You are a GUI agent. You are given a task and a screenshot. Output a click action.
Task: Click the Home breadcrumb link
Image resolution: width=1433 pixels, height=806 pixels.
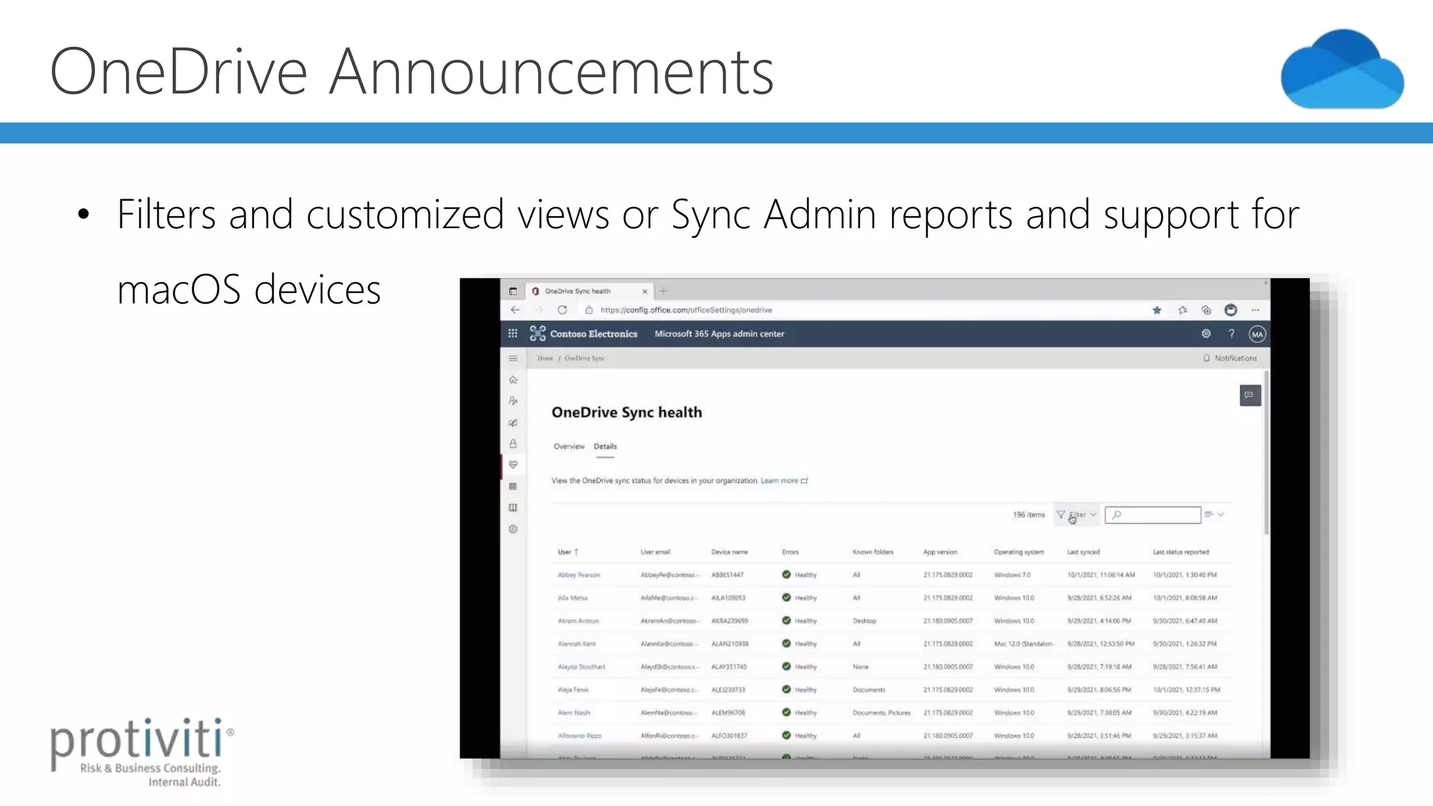545,358
